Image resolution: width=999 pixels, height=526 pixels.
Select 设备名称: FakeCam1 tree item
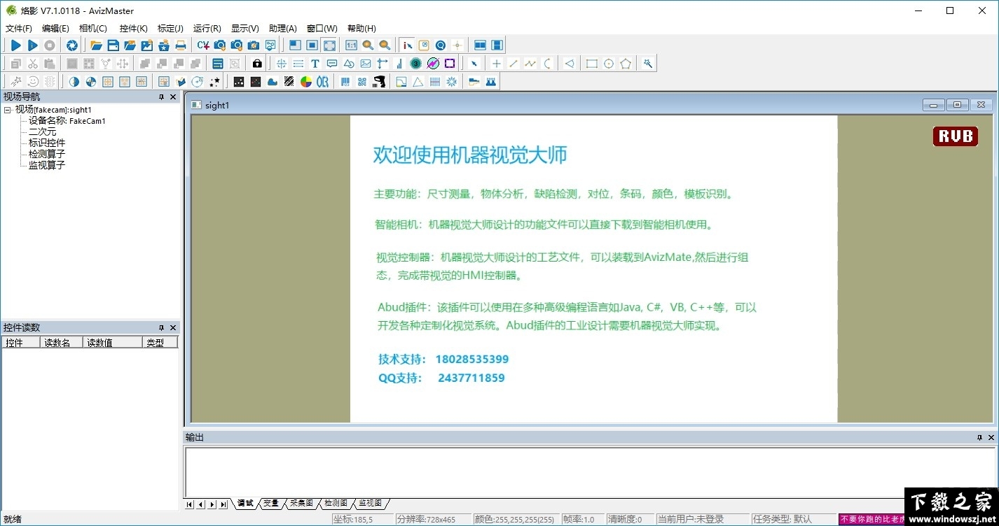tap(67, 121)
